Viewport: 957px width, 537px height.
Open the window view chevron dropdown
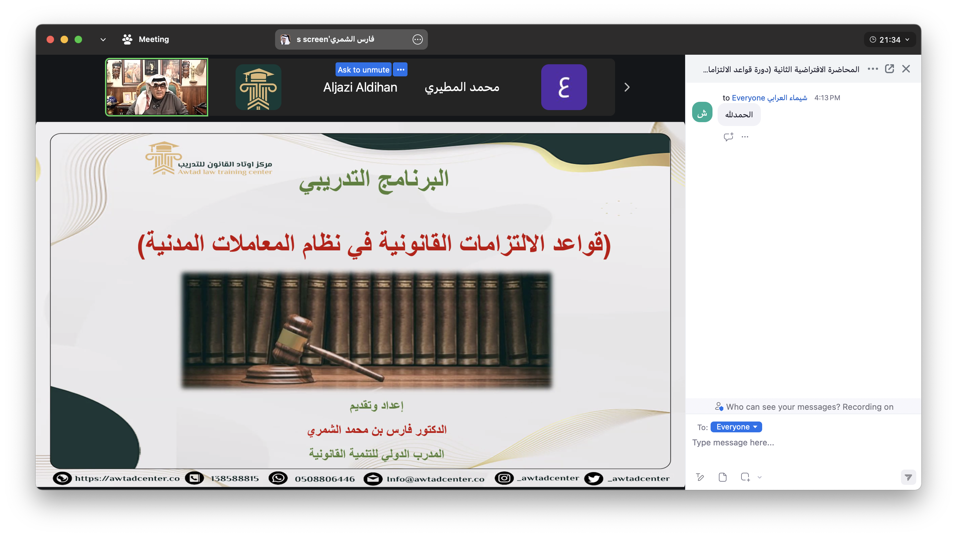[103, 39]
